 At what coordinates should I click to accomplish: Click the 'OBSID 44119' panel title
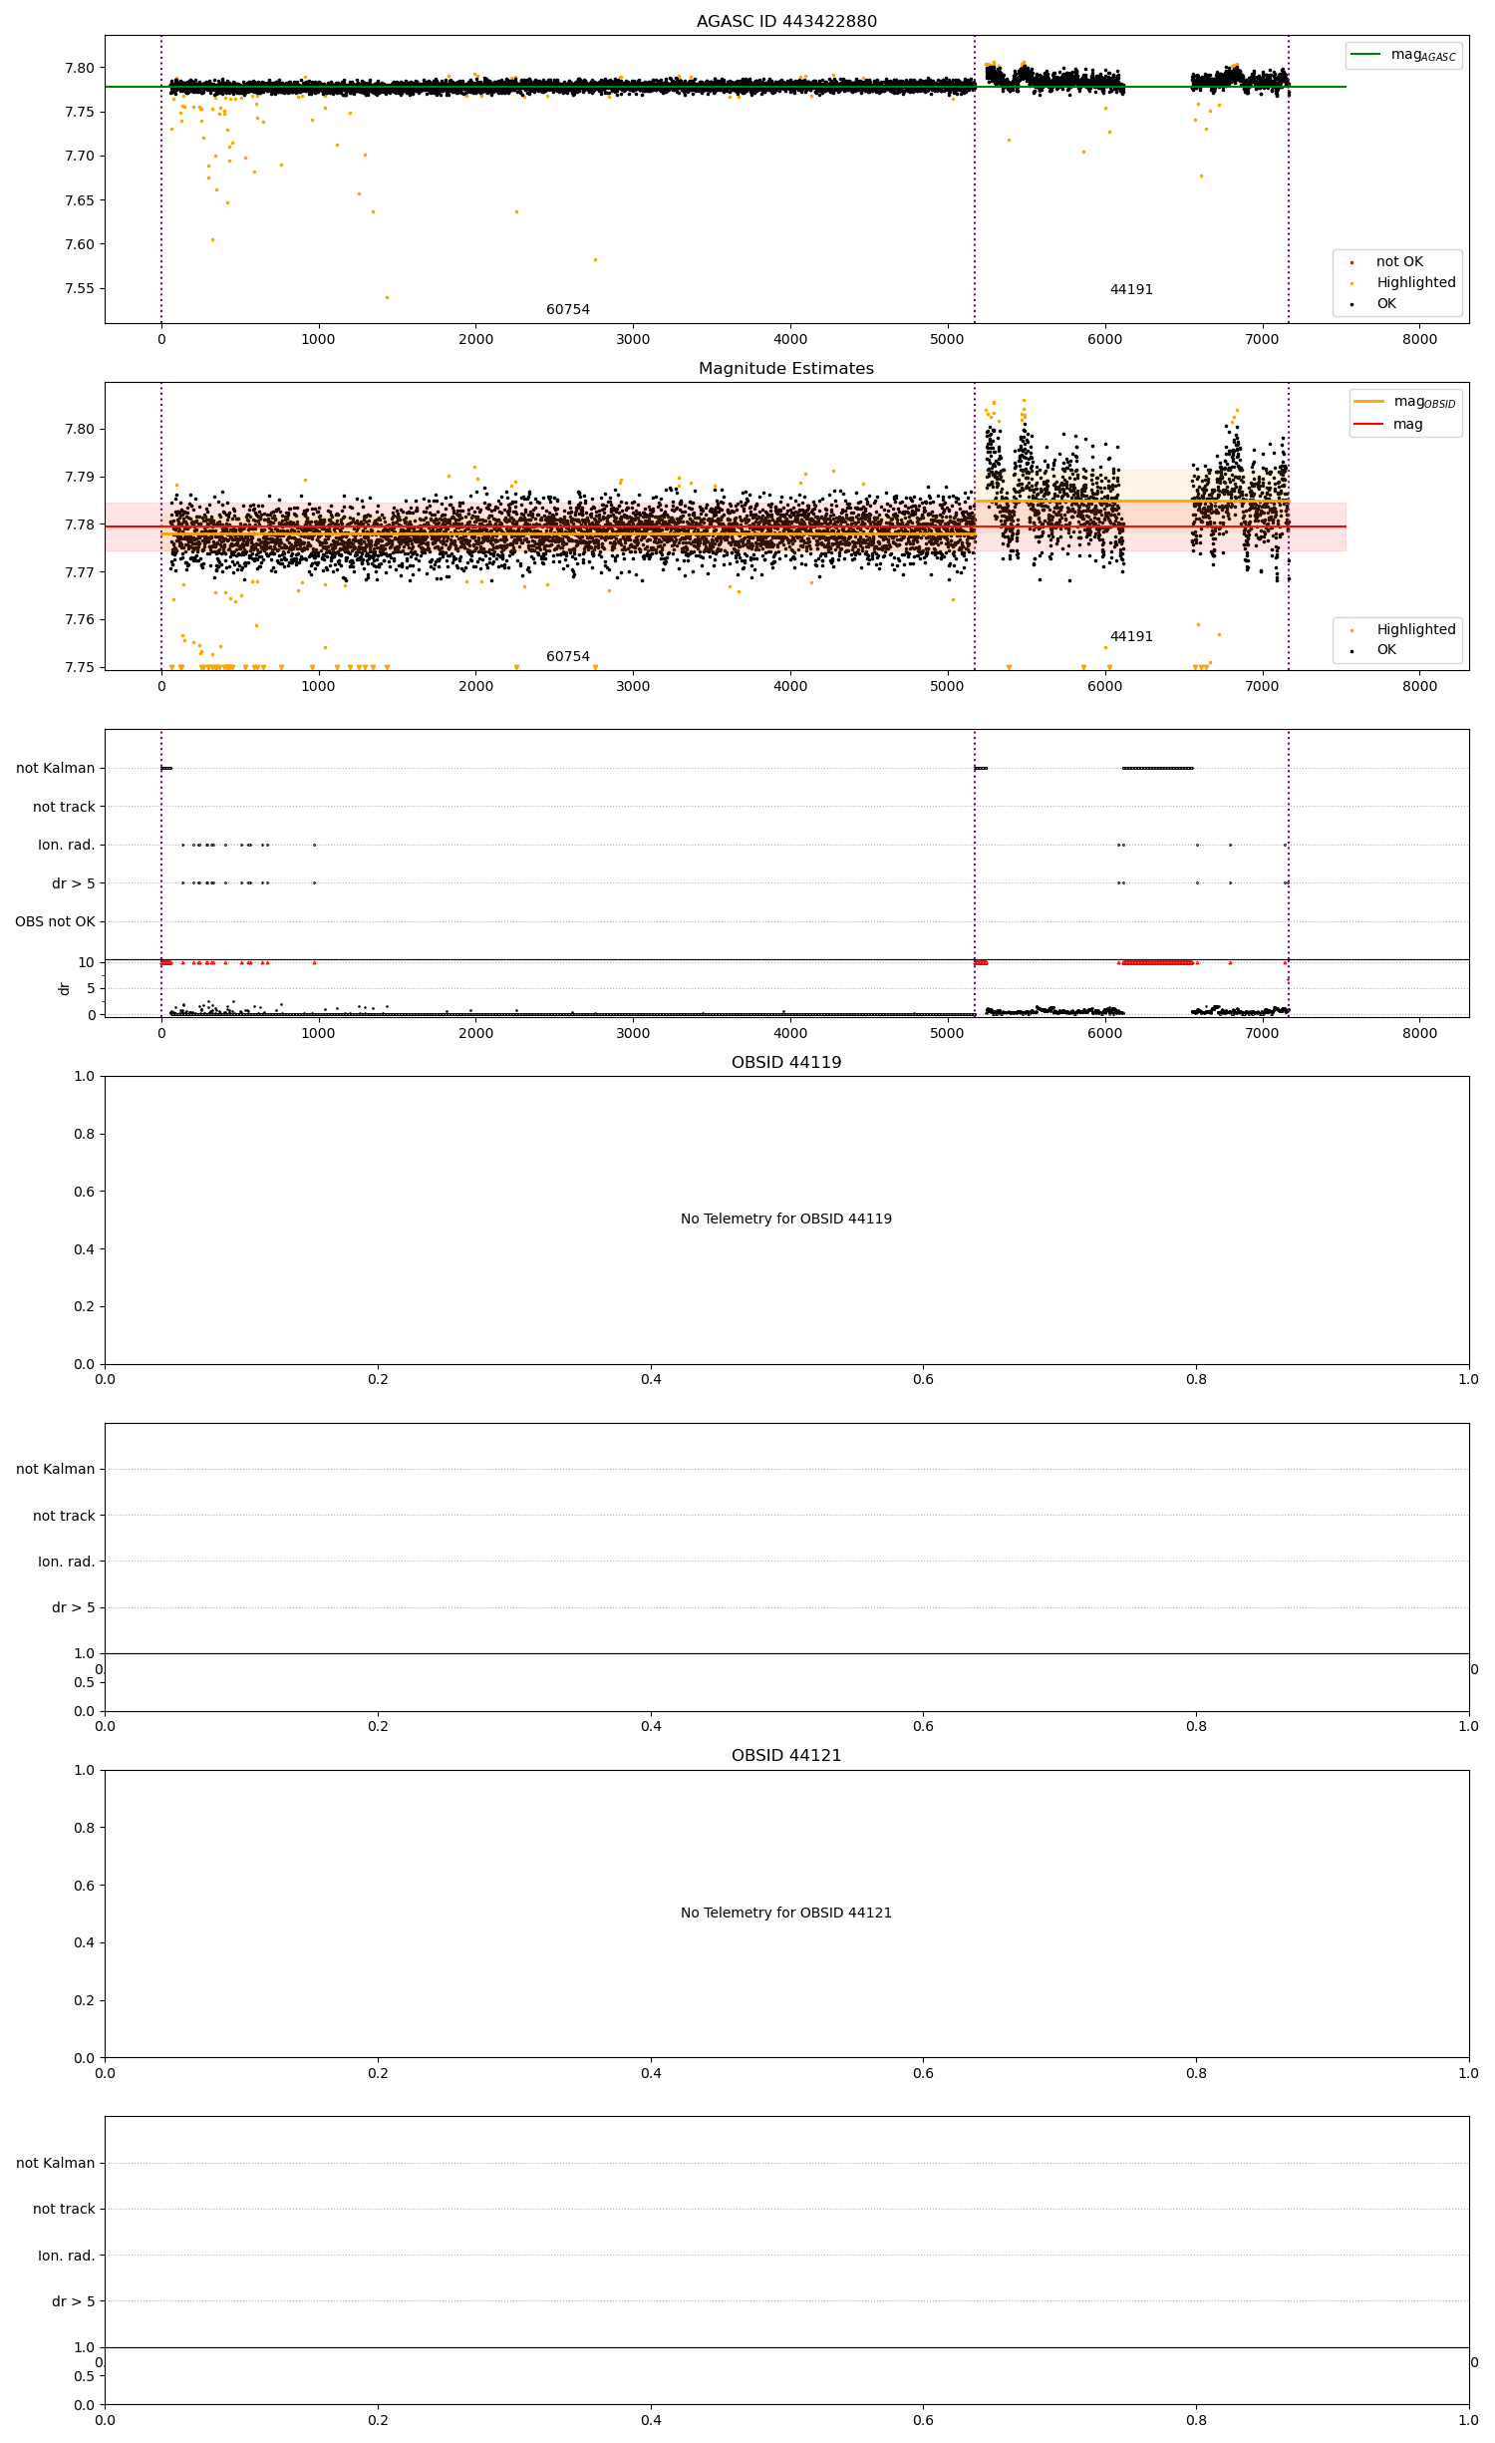click(786, 1063)
